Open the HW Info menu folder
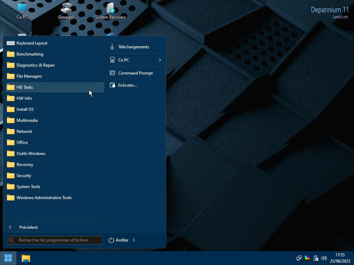Viewport: 354px width, 265px height. coord(55,98)
